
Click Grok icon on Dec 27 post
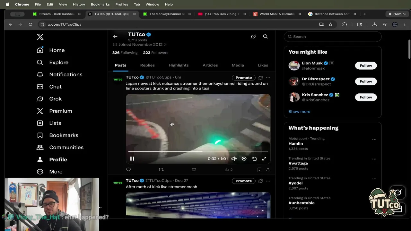pyautogui.click(x=261, y=181)
